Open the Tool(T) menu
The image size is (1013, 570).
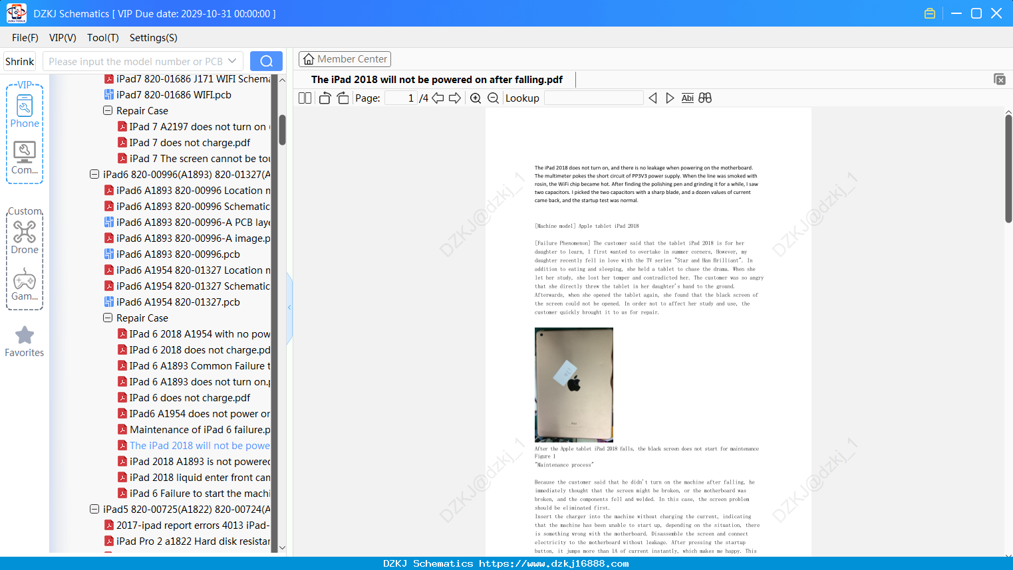(x=103, y=38)
